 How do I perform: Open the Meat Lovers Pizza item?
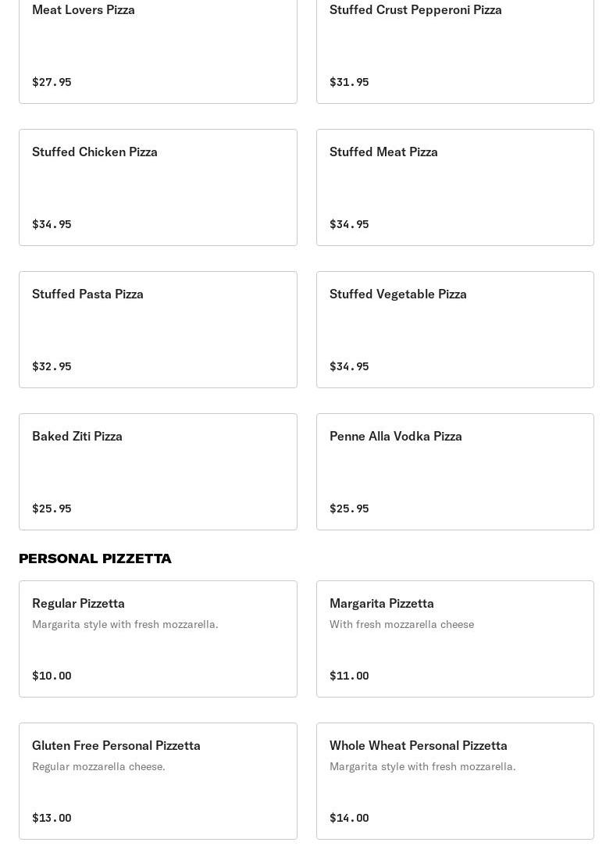point(158,45)
